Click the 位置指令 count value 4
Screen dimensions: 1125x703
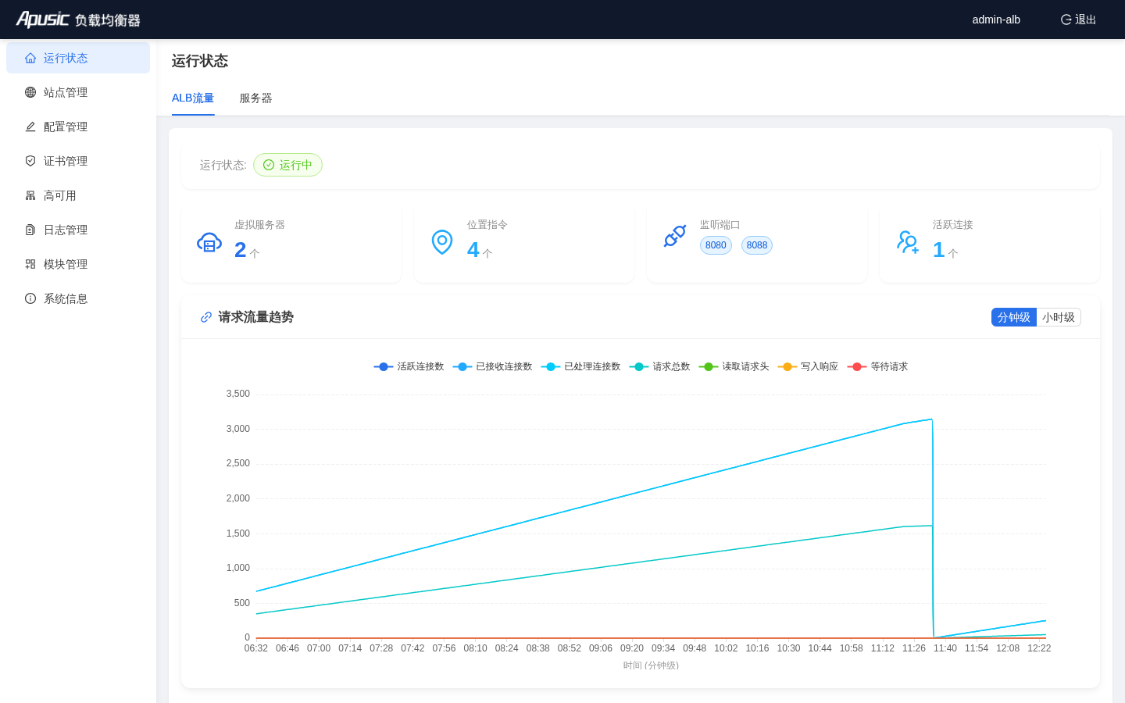[x=473, y=250]
